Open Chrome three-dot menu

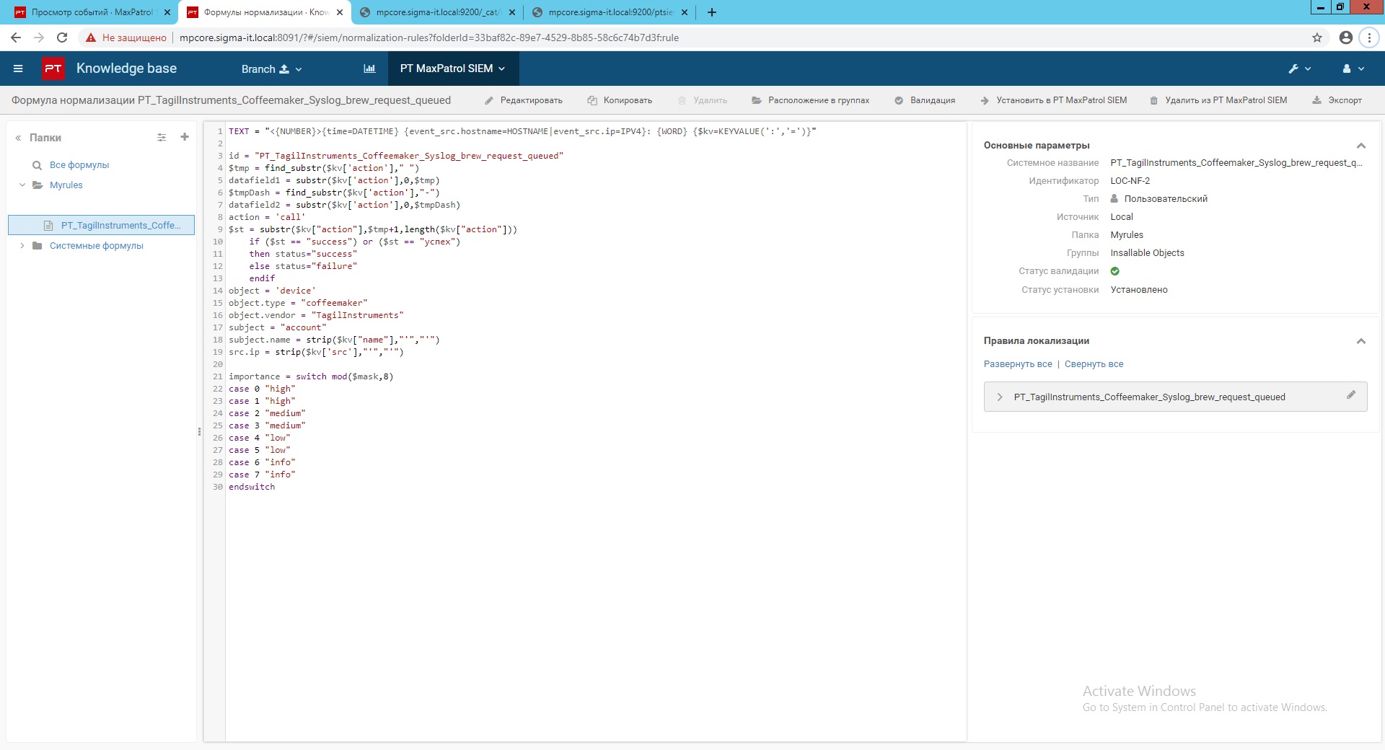point(1369,37)
